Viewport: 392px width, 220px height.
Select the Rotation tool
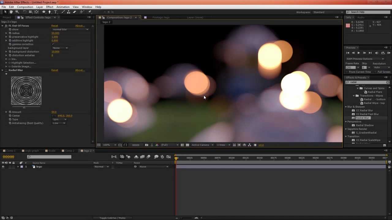25,12
